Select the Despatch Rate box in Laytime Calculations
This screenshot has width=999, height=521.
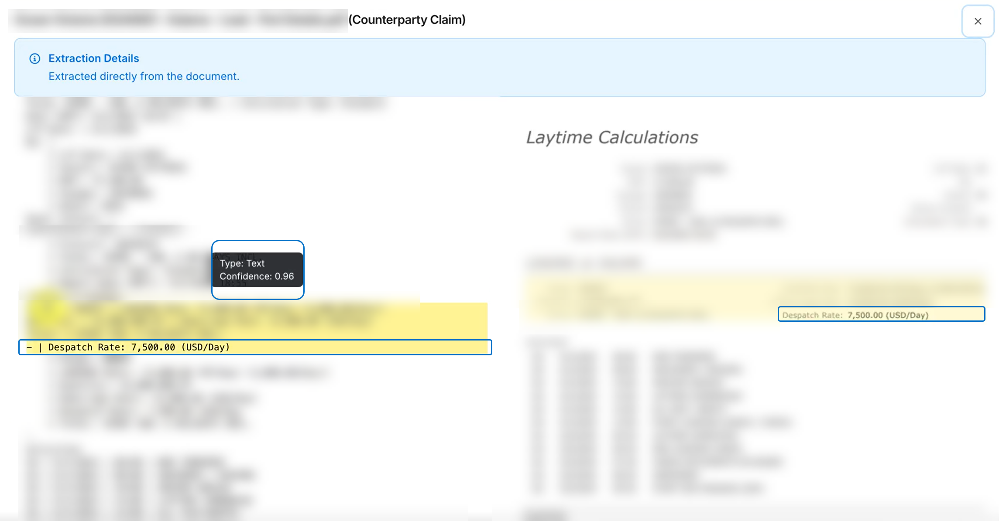[881, 314]
